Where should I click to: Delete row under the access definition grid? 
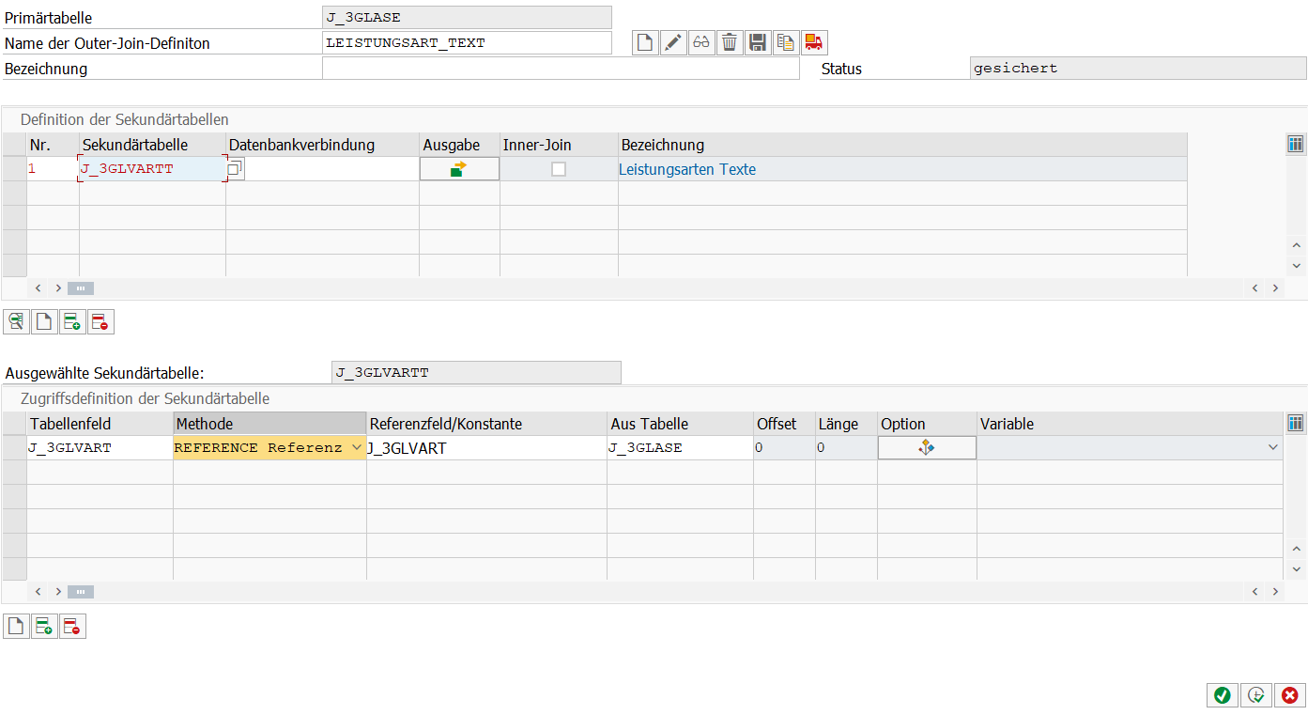tap(72, 627)
